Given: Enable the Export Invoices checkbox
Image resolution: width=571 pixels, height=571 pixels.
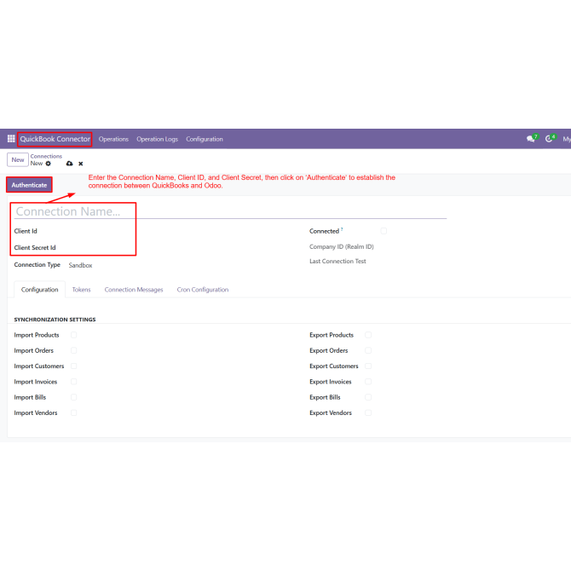Looking at the screenshot, I should click(x=368, y=381).
